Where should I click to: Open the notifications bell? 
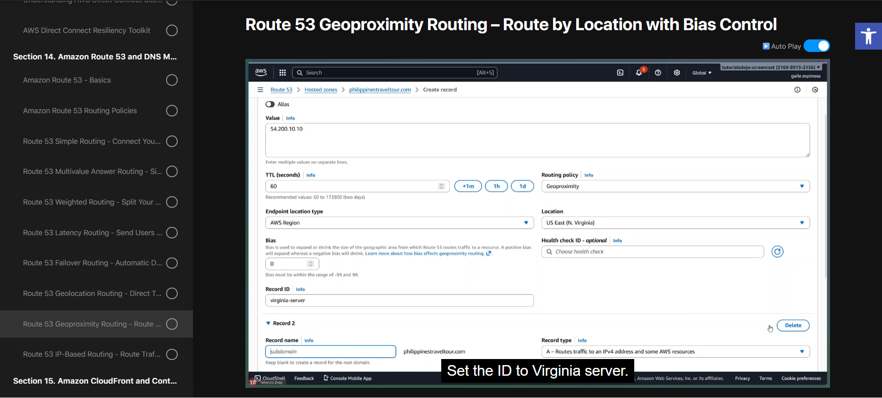point(639,73)
